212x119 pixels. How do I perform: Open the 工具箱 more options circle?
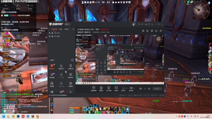pos(72,60)
